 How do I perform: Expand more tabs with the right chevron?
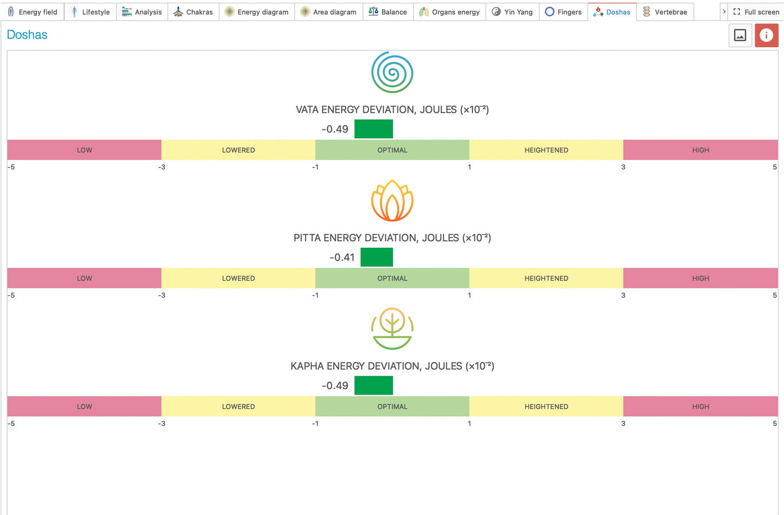click(x=724, y=12)
